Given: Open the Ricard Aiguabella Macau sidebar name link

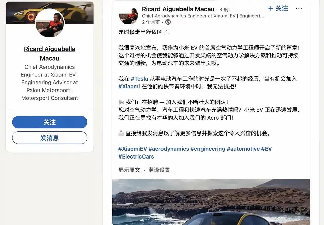Looking at the screenshot, I should [x=50, y=54].
